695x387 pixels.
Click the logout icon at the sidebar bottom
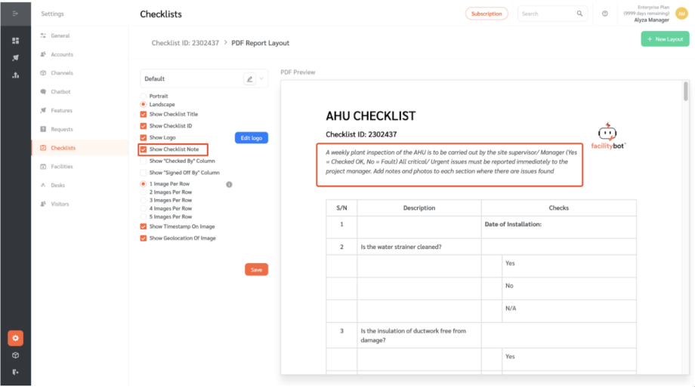click(x=15, y=372)
